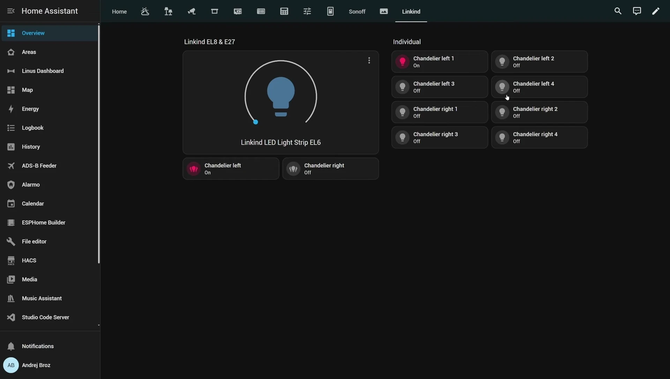Image resolution: width=670 pixels, height=379 pixels.
Task: Toggle the Chandelier left 2 bulb icon
Action: tap(502, 62)
